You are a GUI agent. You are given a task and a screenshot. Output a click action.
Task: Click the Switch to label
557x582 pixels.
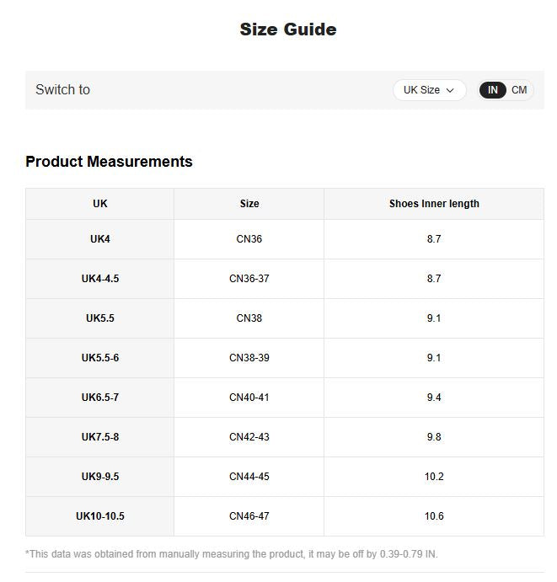click(x=62, y=90)
